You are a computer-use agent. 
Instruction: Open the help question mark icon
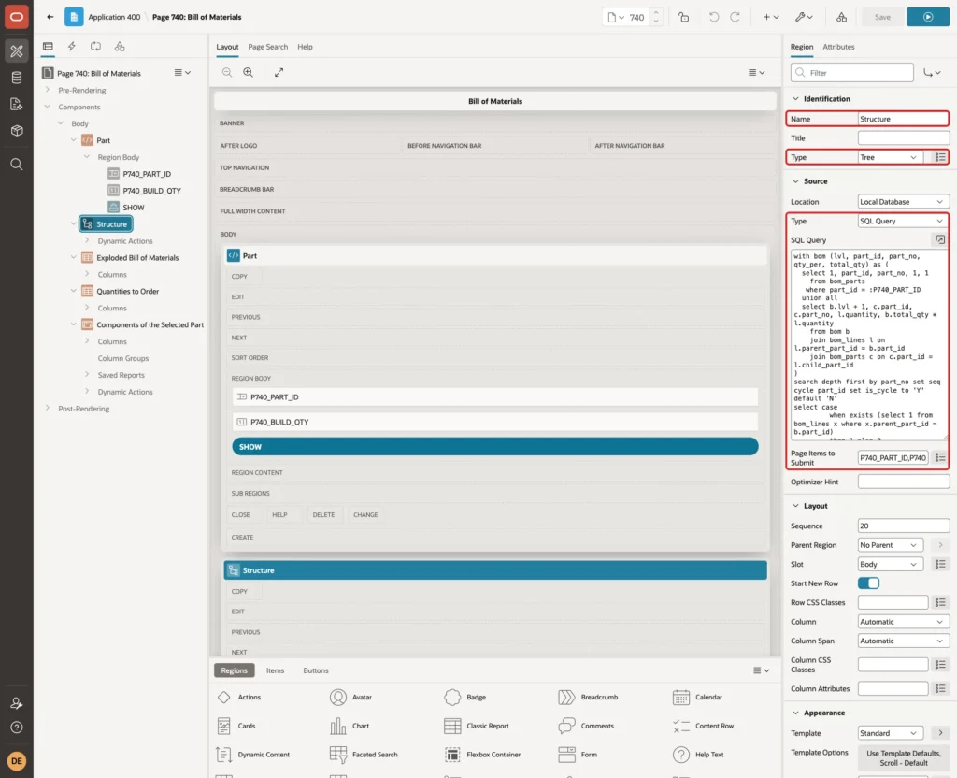pyautogui.click(x=17, y=728)
